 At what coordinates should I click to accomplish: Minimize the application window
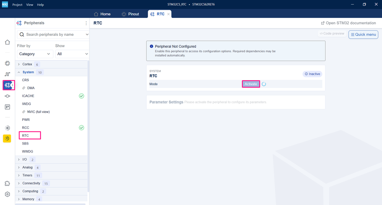coord(352,4)
